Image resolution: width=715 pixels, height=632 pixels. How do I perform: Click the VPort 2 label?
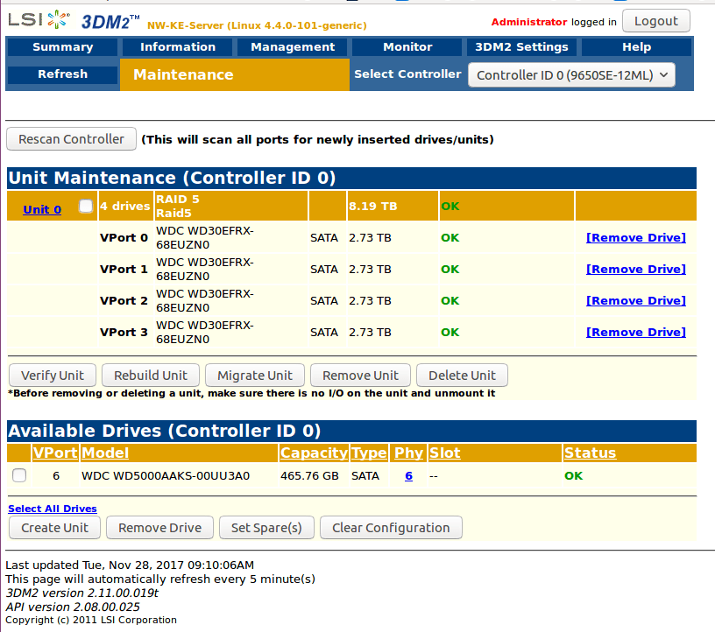[x=124, y=301]
